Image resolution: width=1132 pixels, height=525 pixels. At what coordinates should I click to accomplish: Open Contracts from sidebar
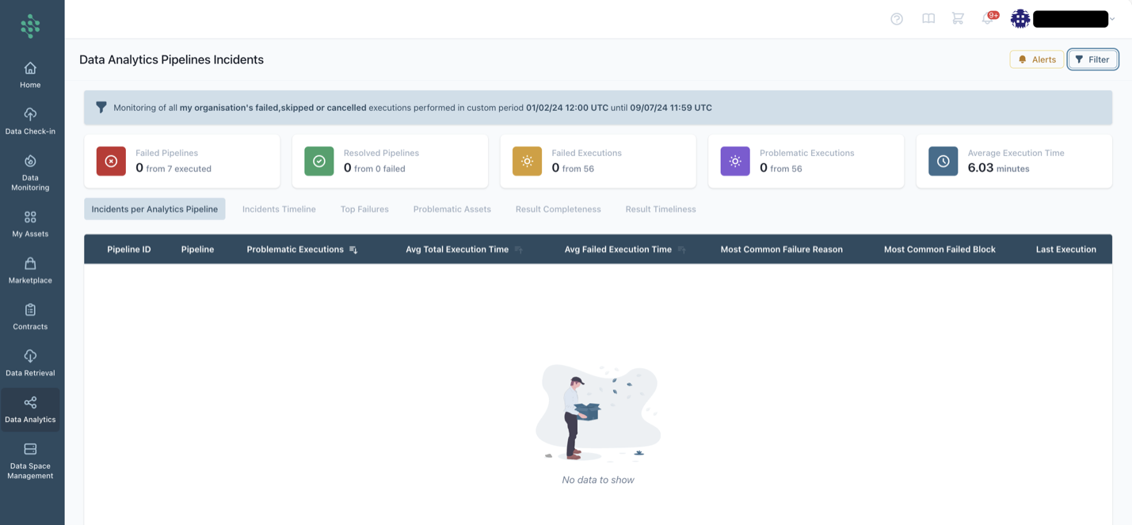pos(30,316)
